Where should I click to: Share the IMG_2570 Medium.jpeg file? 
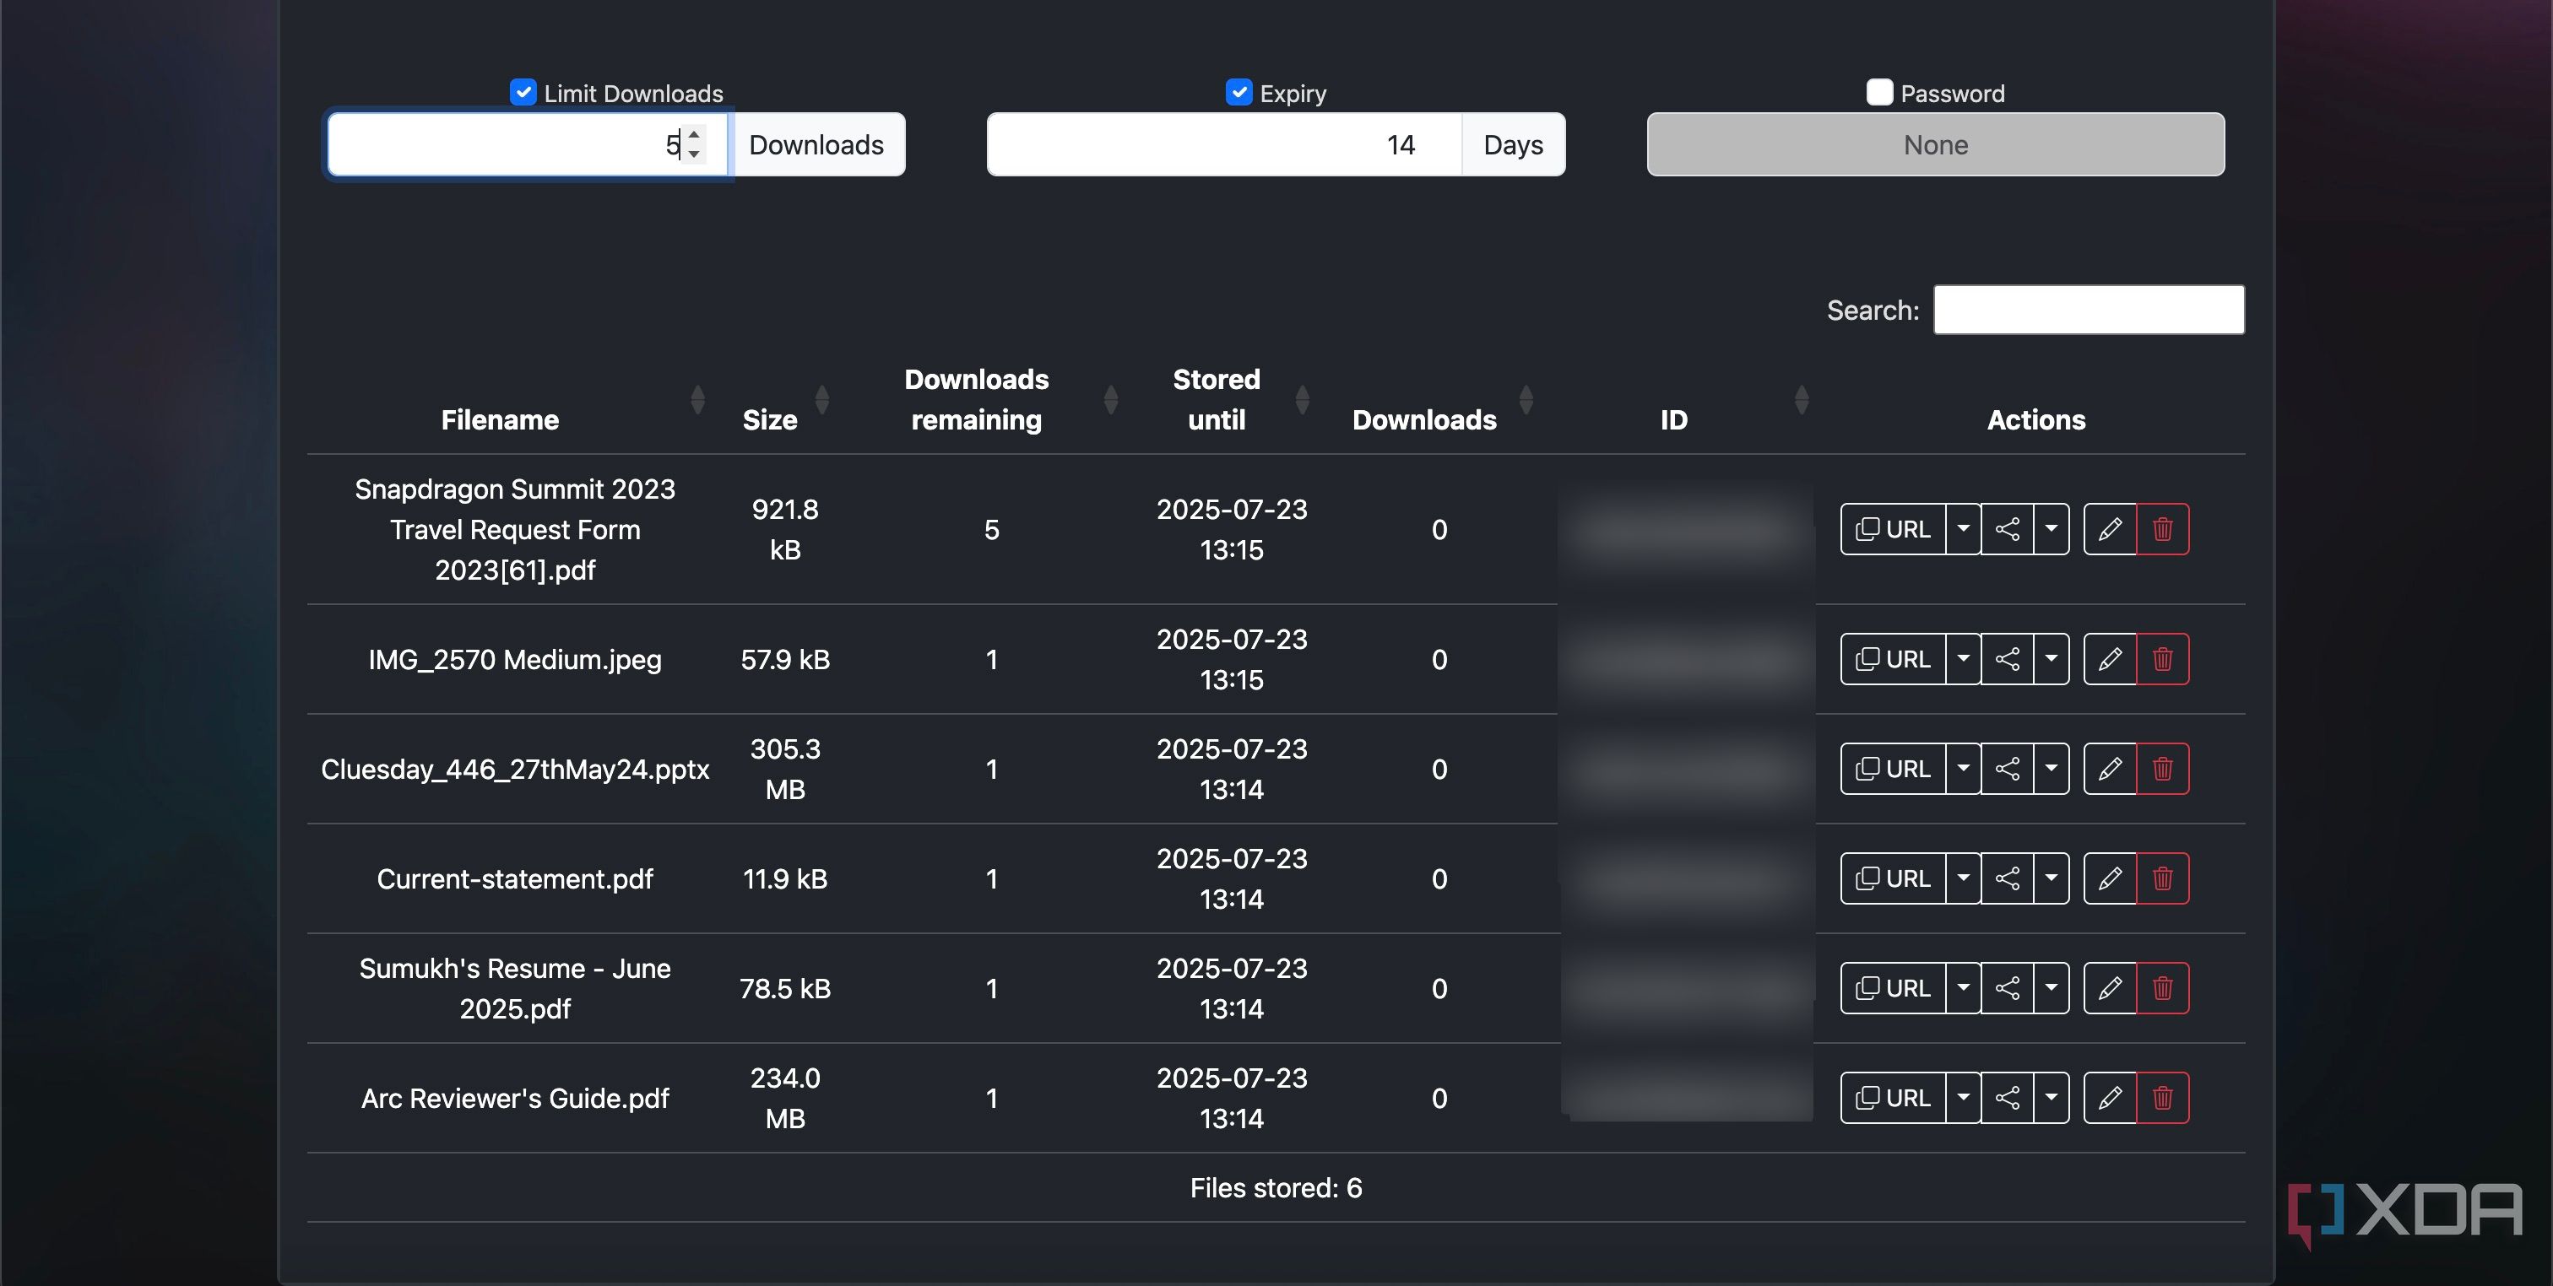(2007, 659)
